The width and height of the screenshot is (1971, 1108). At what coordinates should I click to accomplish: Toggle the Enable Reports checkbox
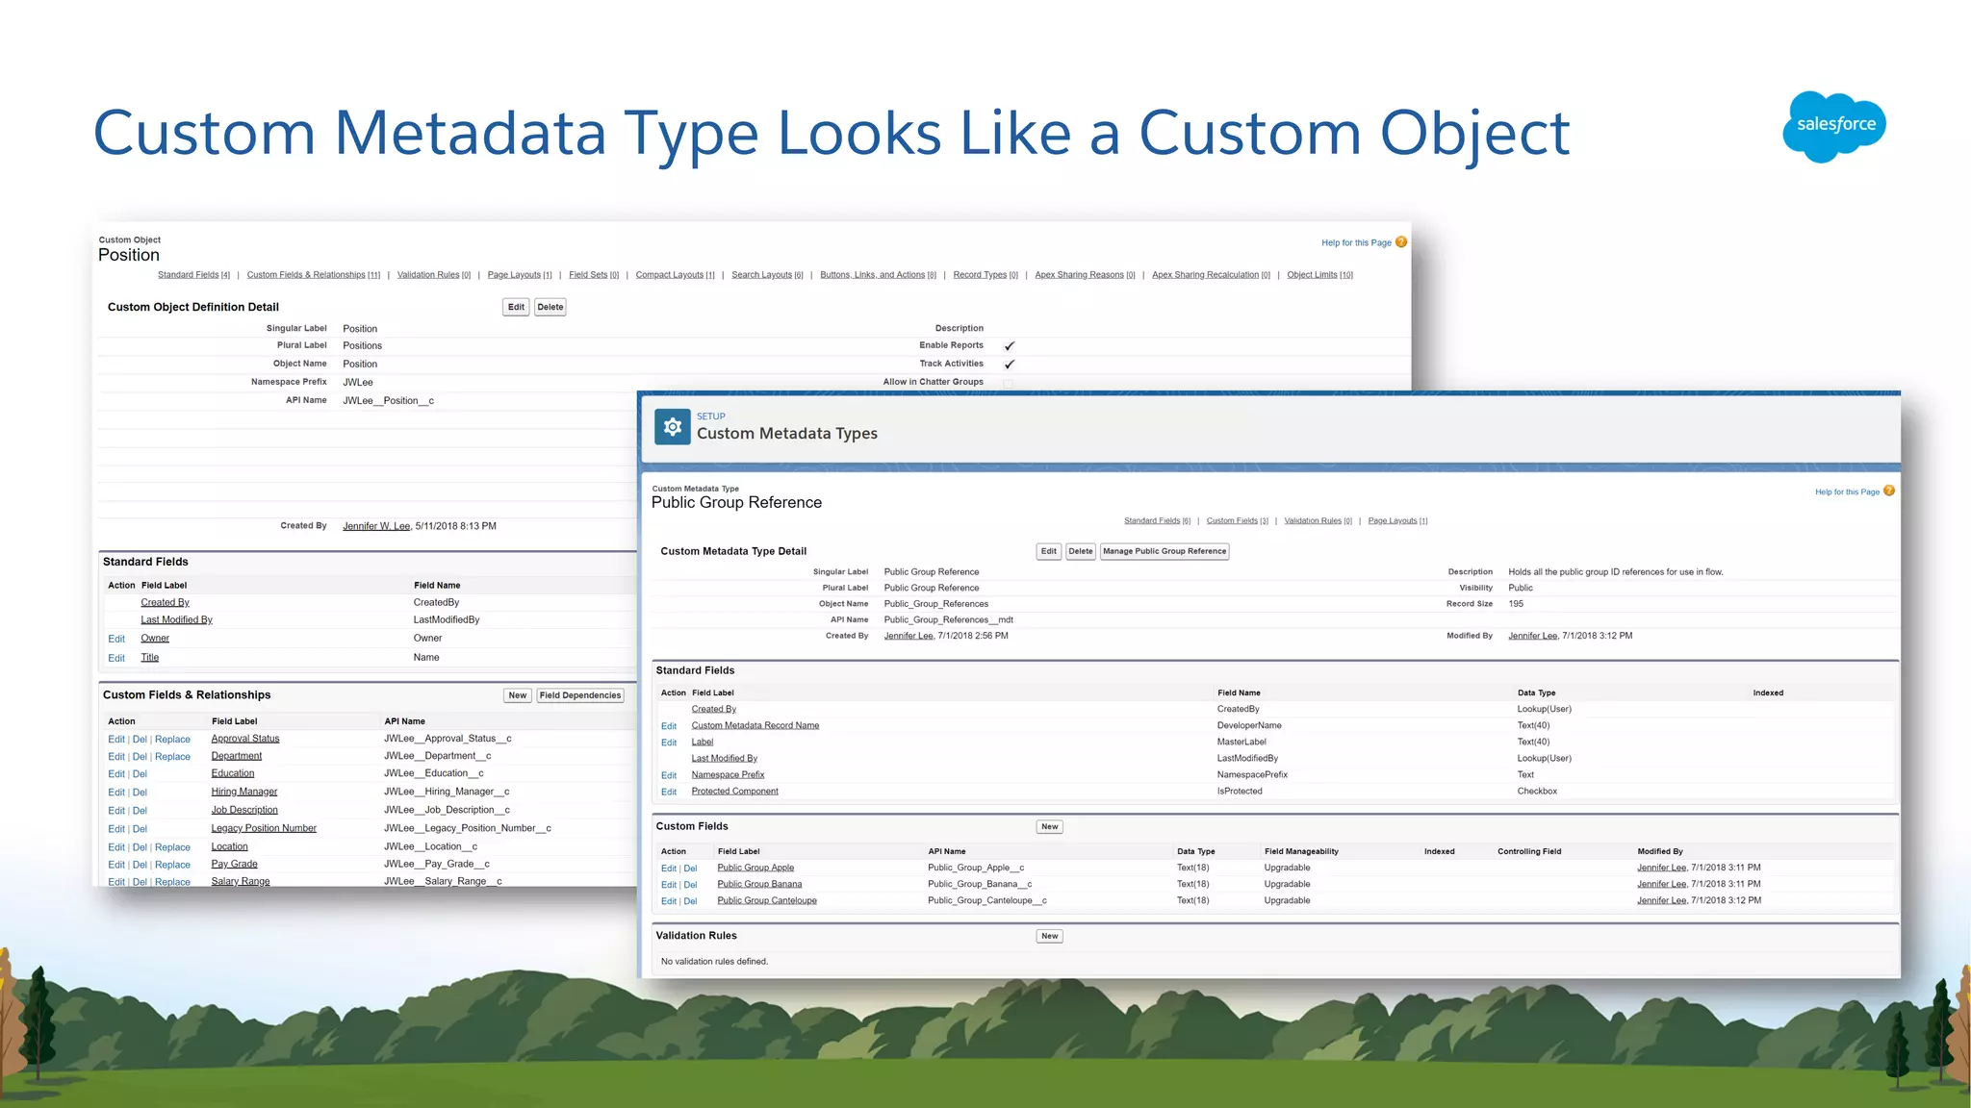point(1010,345)
